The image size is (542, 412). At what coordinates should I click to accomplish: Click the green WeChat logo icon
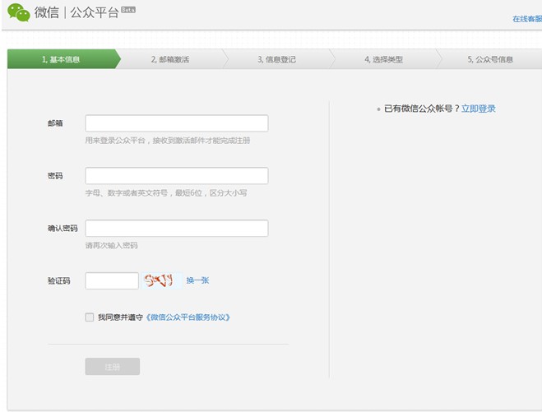(x=18, y=12)
